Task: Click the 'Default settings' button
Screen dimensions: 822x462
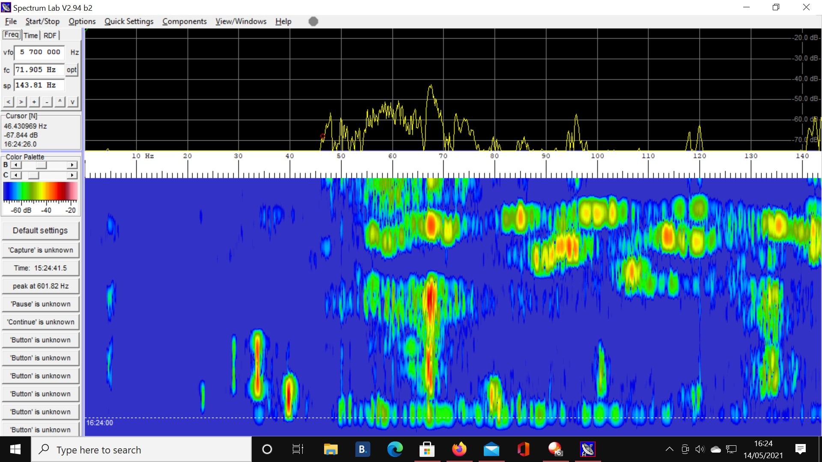Action: point(40,231)
